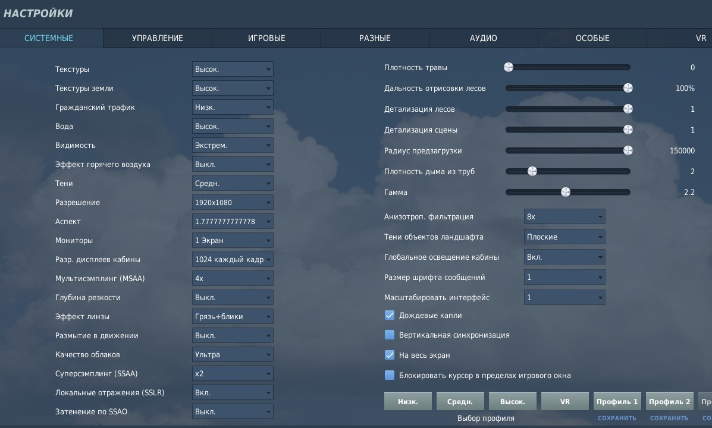Select the VR preset button
The height and width of the screenshot is (428, 712).
point(565,402)
